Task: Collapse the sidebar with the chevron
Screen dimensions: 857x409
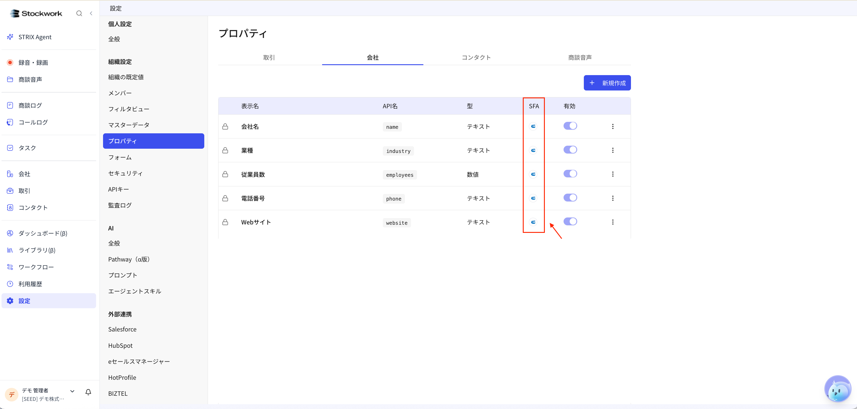Action: click(x=91, y=13)
